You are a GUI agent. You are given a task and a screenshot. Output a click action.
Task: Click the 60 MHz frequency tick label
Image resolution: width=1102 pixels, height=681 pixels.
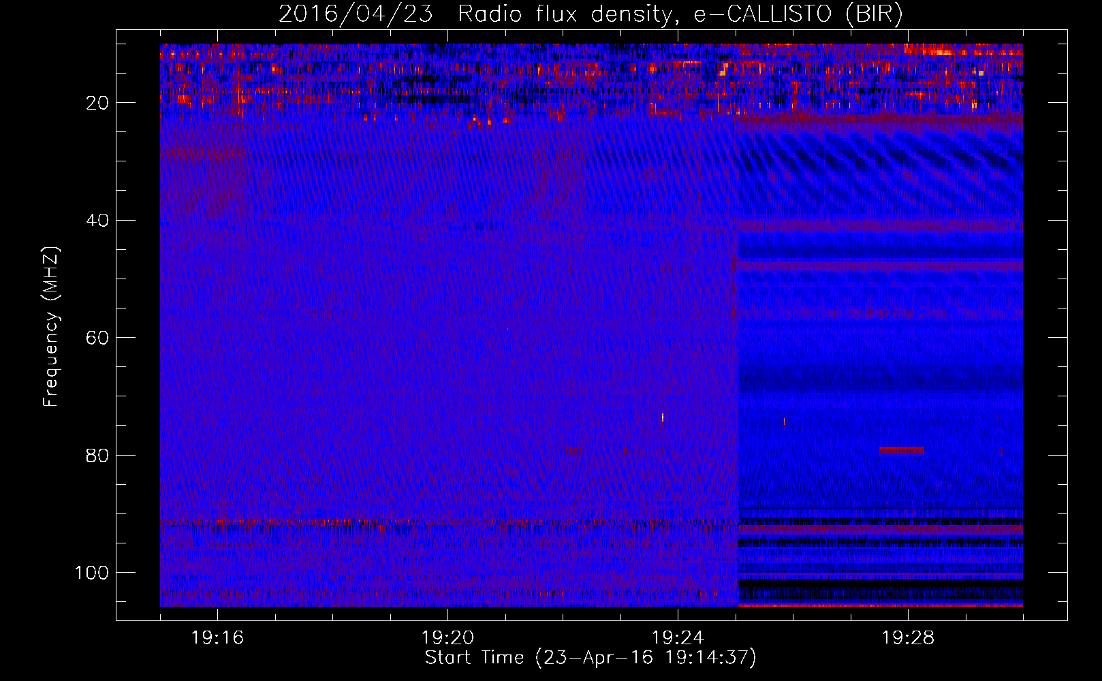click(97, 338)
